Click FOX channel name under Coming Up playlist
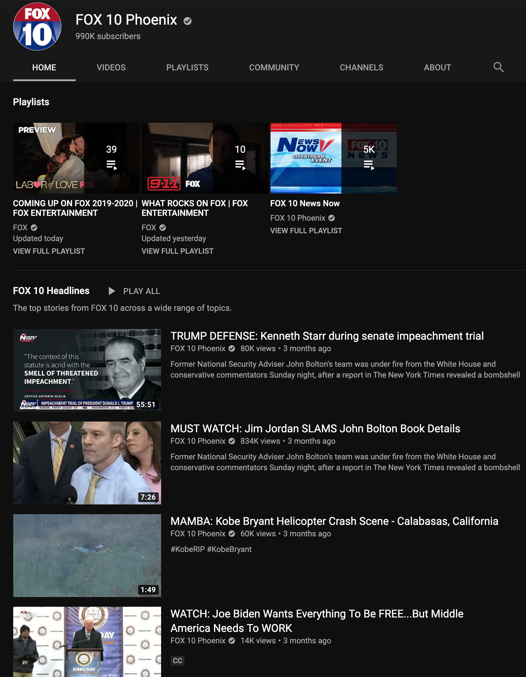Screen dimensions: 526x677 tap(20, 228)
